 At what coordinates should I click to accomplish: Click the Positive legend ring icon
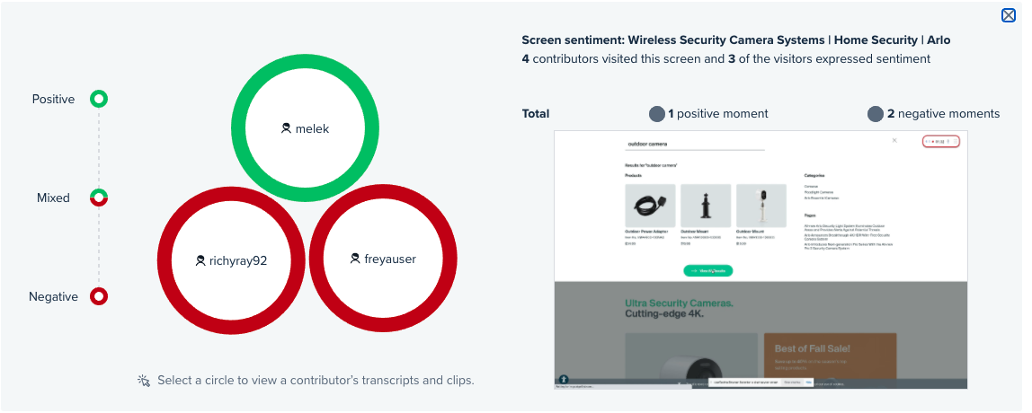click(99, 100)
